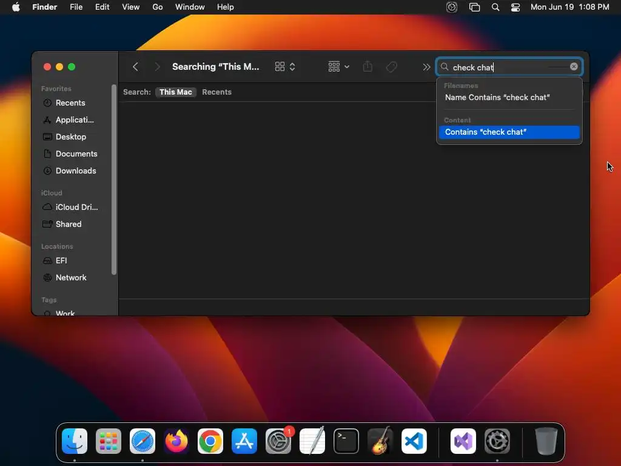Open iCloud Drive in the sidebar
The height and width of the screenshot is (466, 621).
(x=72, y=208)
